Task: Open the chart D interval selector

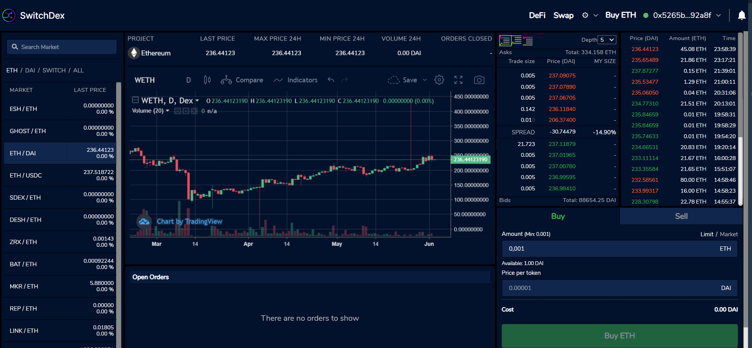Action: [x=189, y=80]
